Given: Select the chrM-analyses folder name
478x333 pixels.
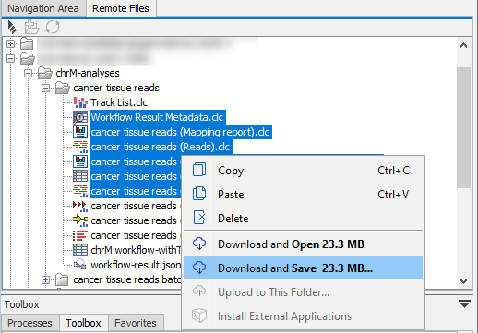Looking at the screenshot, I should click(x=88, y=73).
